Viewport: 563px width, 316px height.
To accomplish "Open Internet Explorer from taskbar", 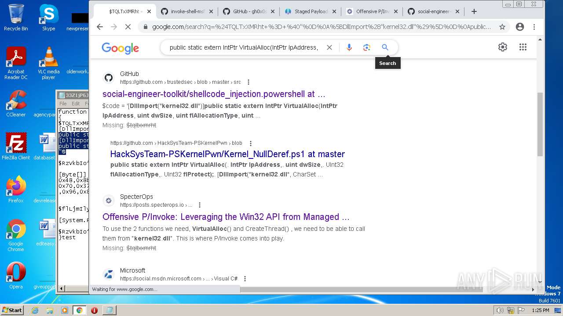I will [35, 310].
